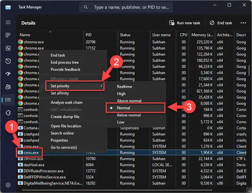Open the App history icon in sidebar
The width and height of the screenshot is (252, 193).
click(x=8, y=61)
